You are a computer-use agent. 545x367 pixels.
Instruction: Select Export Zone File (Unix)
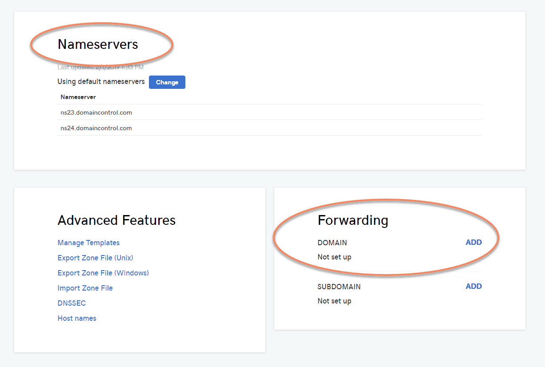tap(95, 258)
